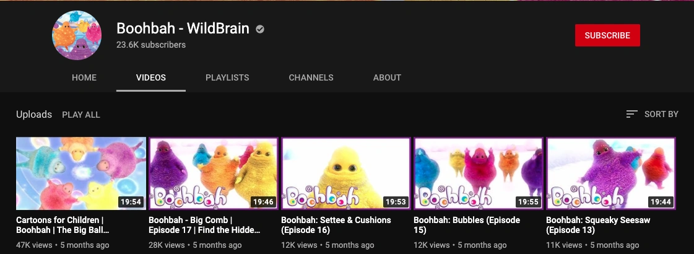Open the Channels tab
The image size is (694, 254).
pyautogui.click(x=311, y=77)
